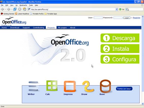144x108 pixels.
Task: Click the Firefox icon in title bar
Action: pos(1,2)
